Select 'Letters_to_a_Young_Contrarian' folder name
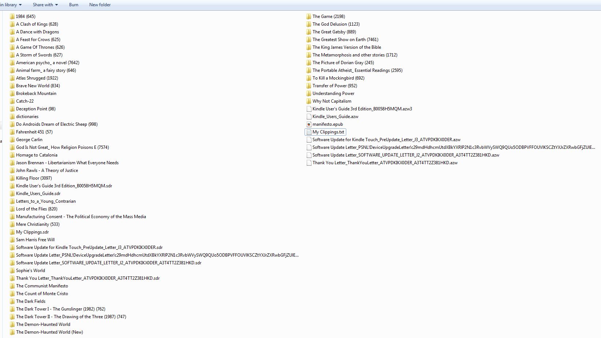 46,201
